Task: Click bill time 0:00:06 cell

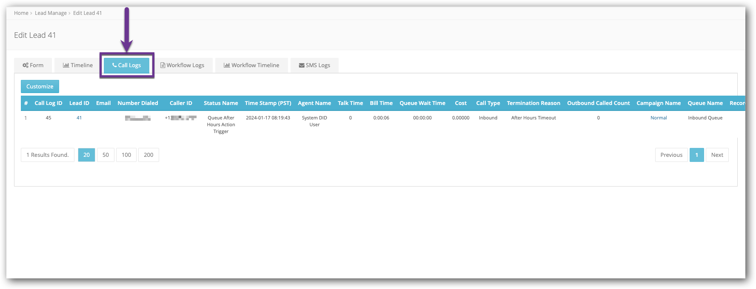Action: (381, 118)
